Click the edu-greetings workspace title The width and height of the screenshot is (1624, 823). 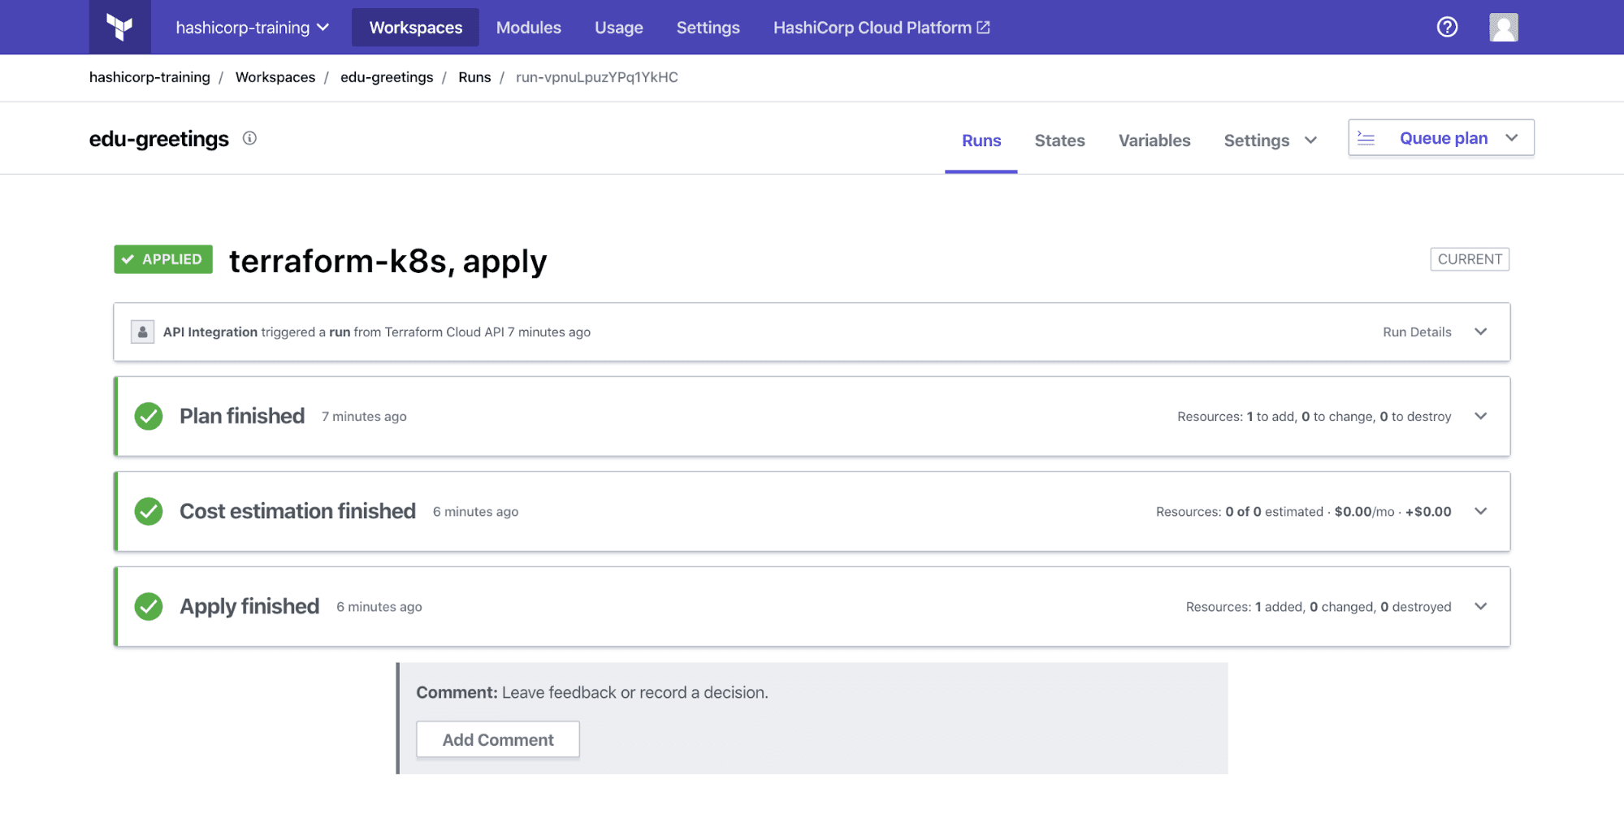(159, 139)
